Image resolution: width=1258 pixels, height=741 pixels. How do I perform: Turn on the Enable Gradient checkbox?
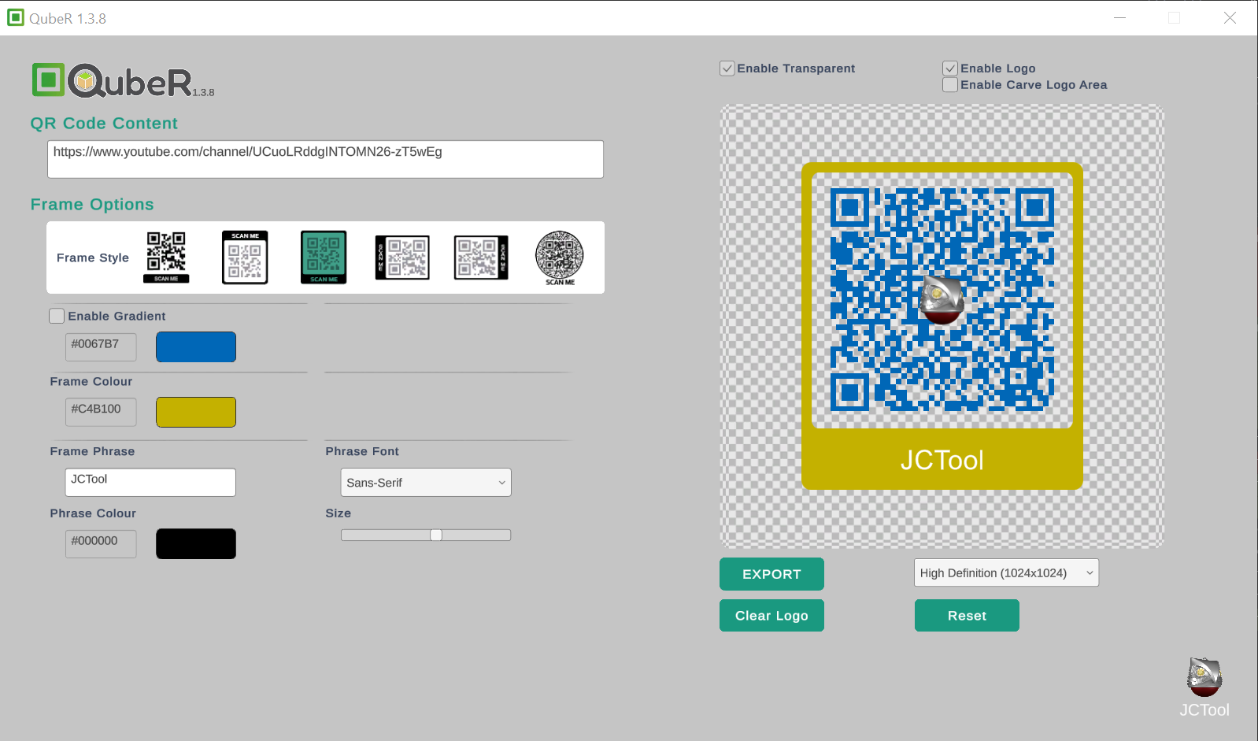[x=57, y=316]
